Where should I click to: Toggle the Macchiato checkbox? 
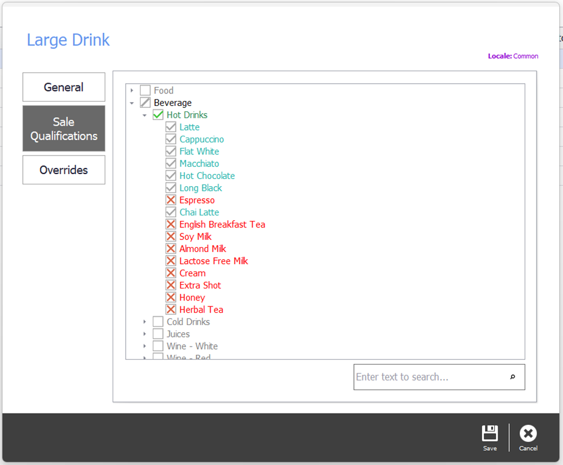[171, 163]
